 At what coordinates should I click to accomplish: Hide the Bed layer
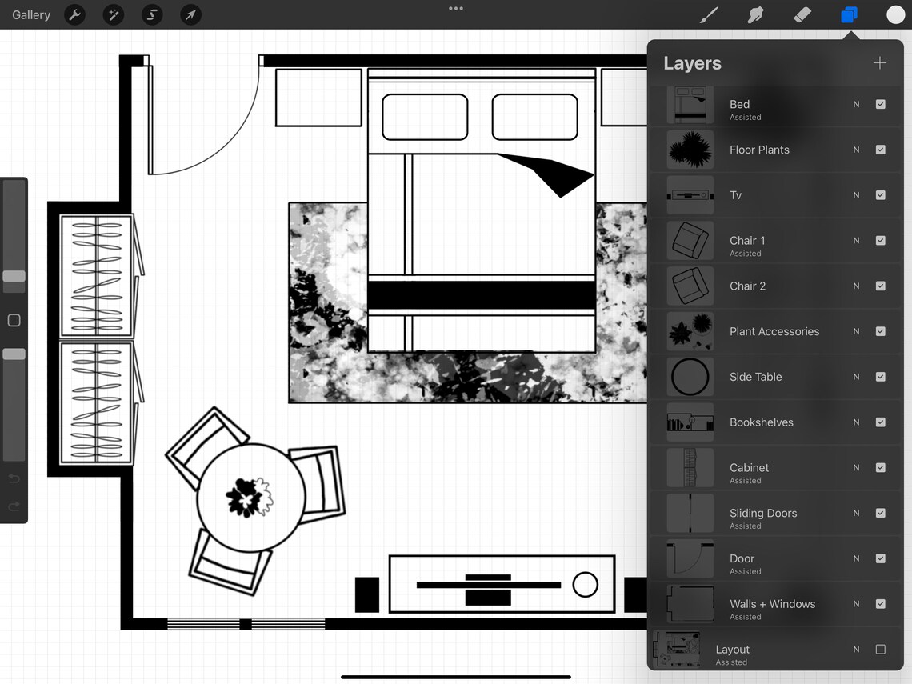click(881, 104)
